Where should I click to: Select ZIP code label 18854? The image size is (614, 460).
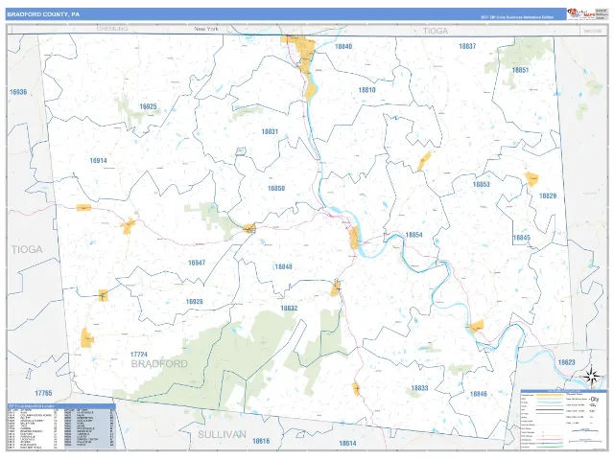click(413, 235)
